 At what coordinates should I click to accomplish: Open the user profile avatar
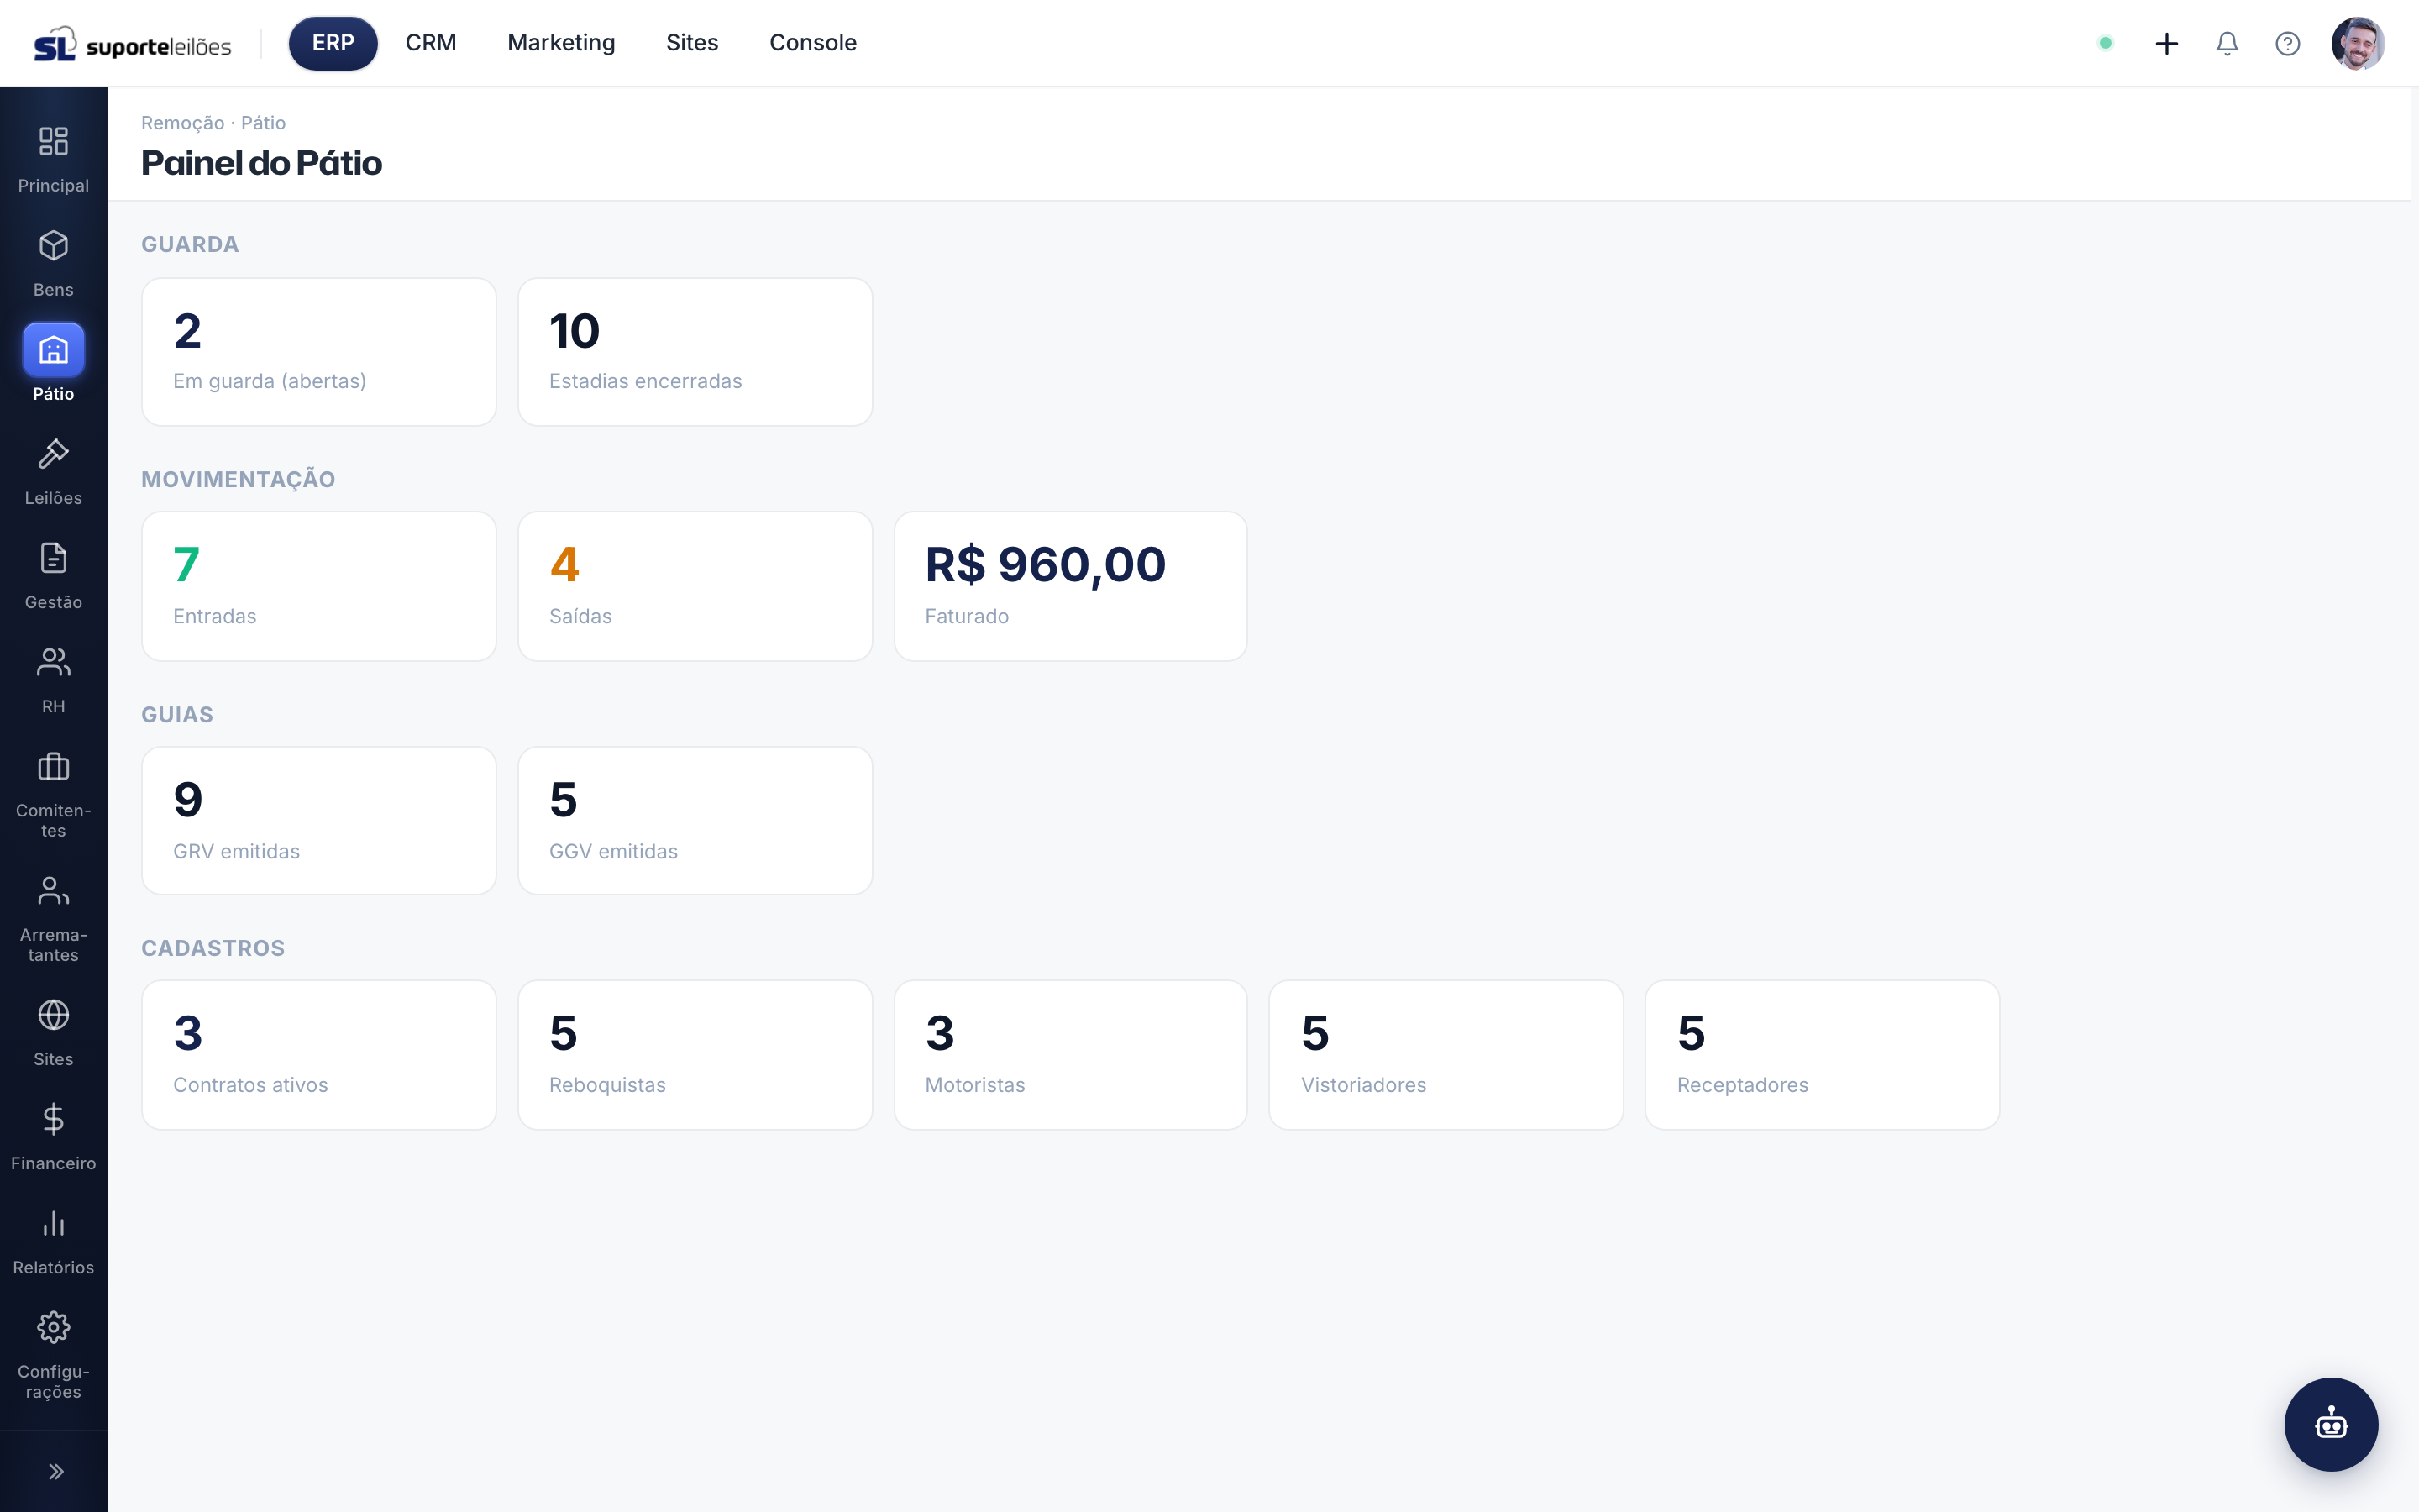[x=2357, y=43]
